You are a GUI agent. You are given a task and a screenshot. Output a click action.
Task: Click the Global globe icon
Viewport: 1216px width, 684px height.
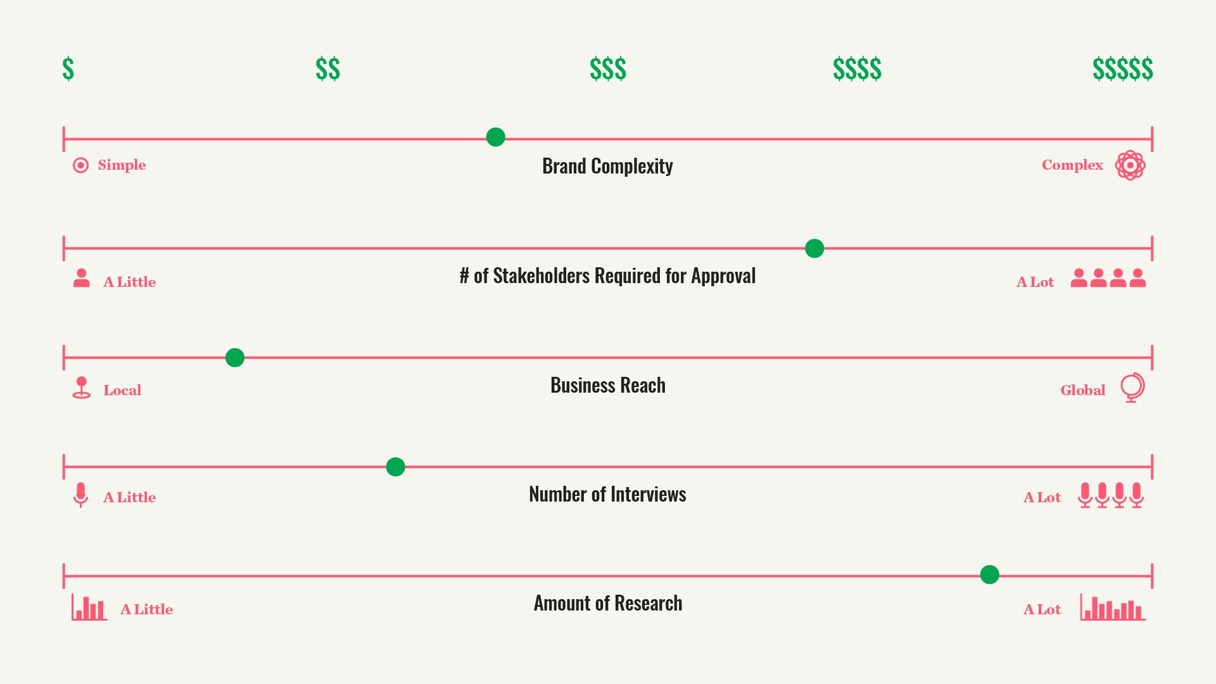(x=1132, y=388)
